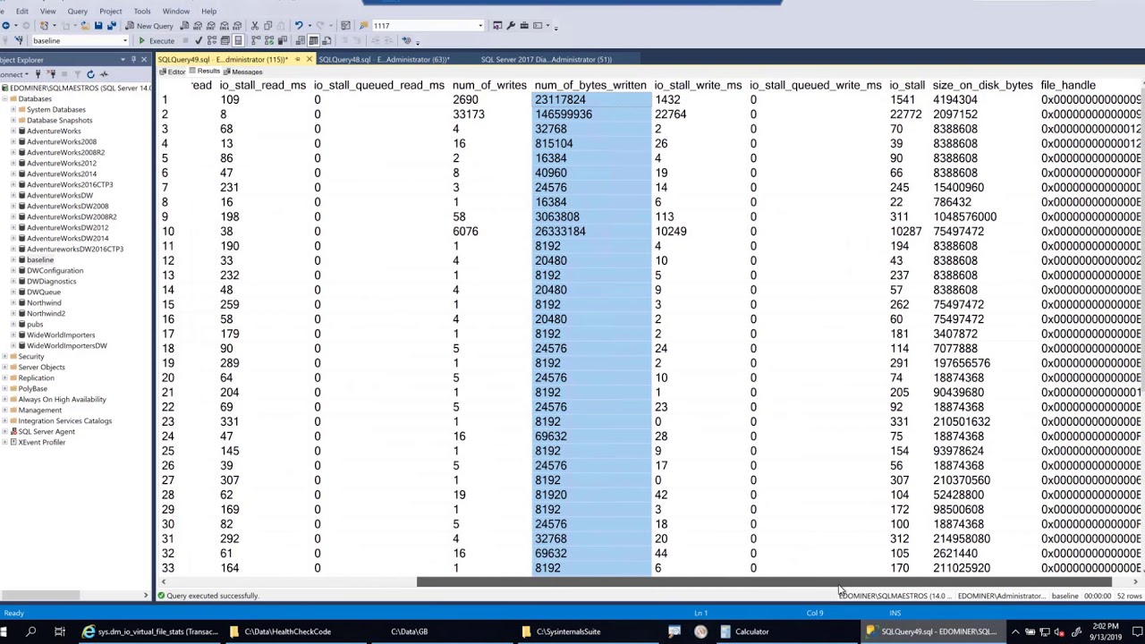Click the New Query toolbar button
The image size is (1145, 644).
point(149,26)
